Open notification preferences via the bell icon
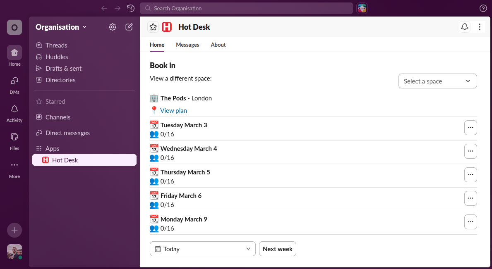 (464, 26)
